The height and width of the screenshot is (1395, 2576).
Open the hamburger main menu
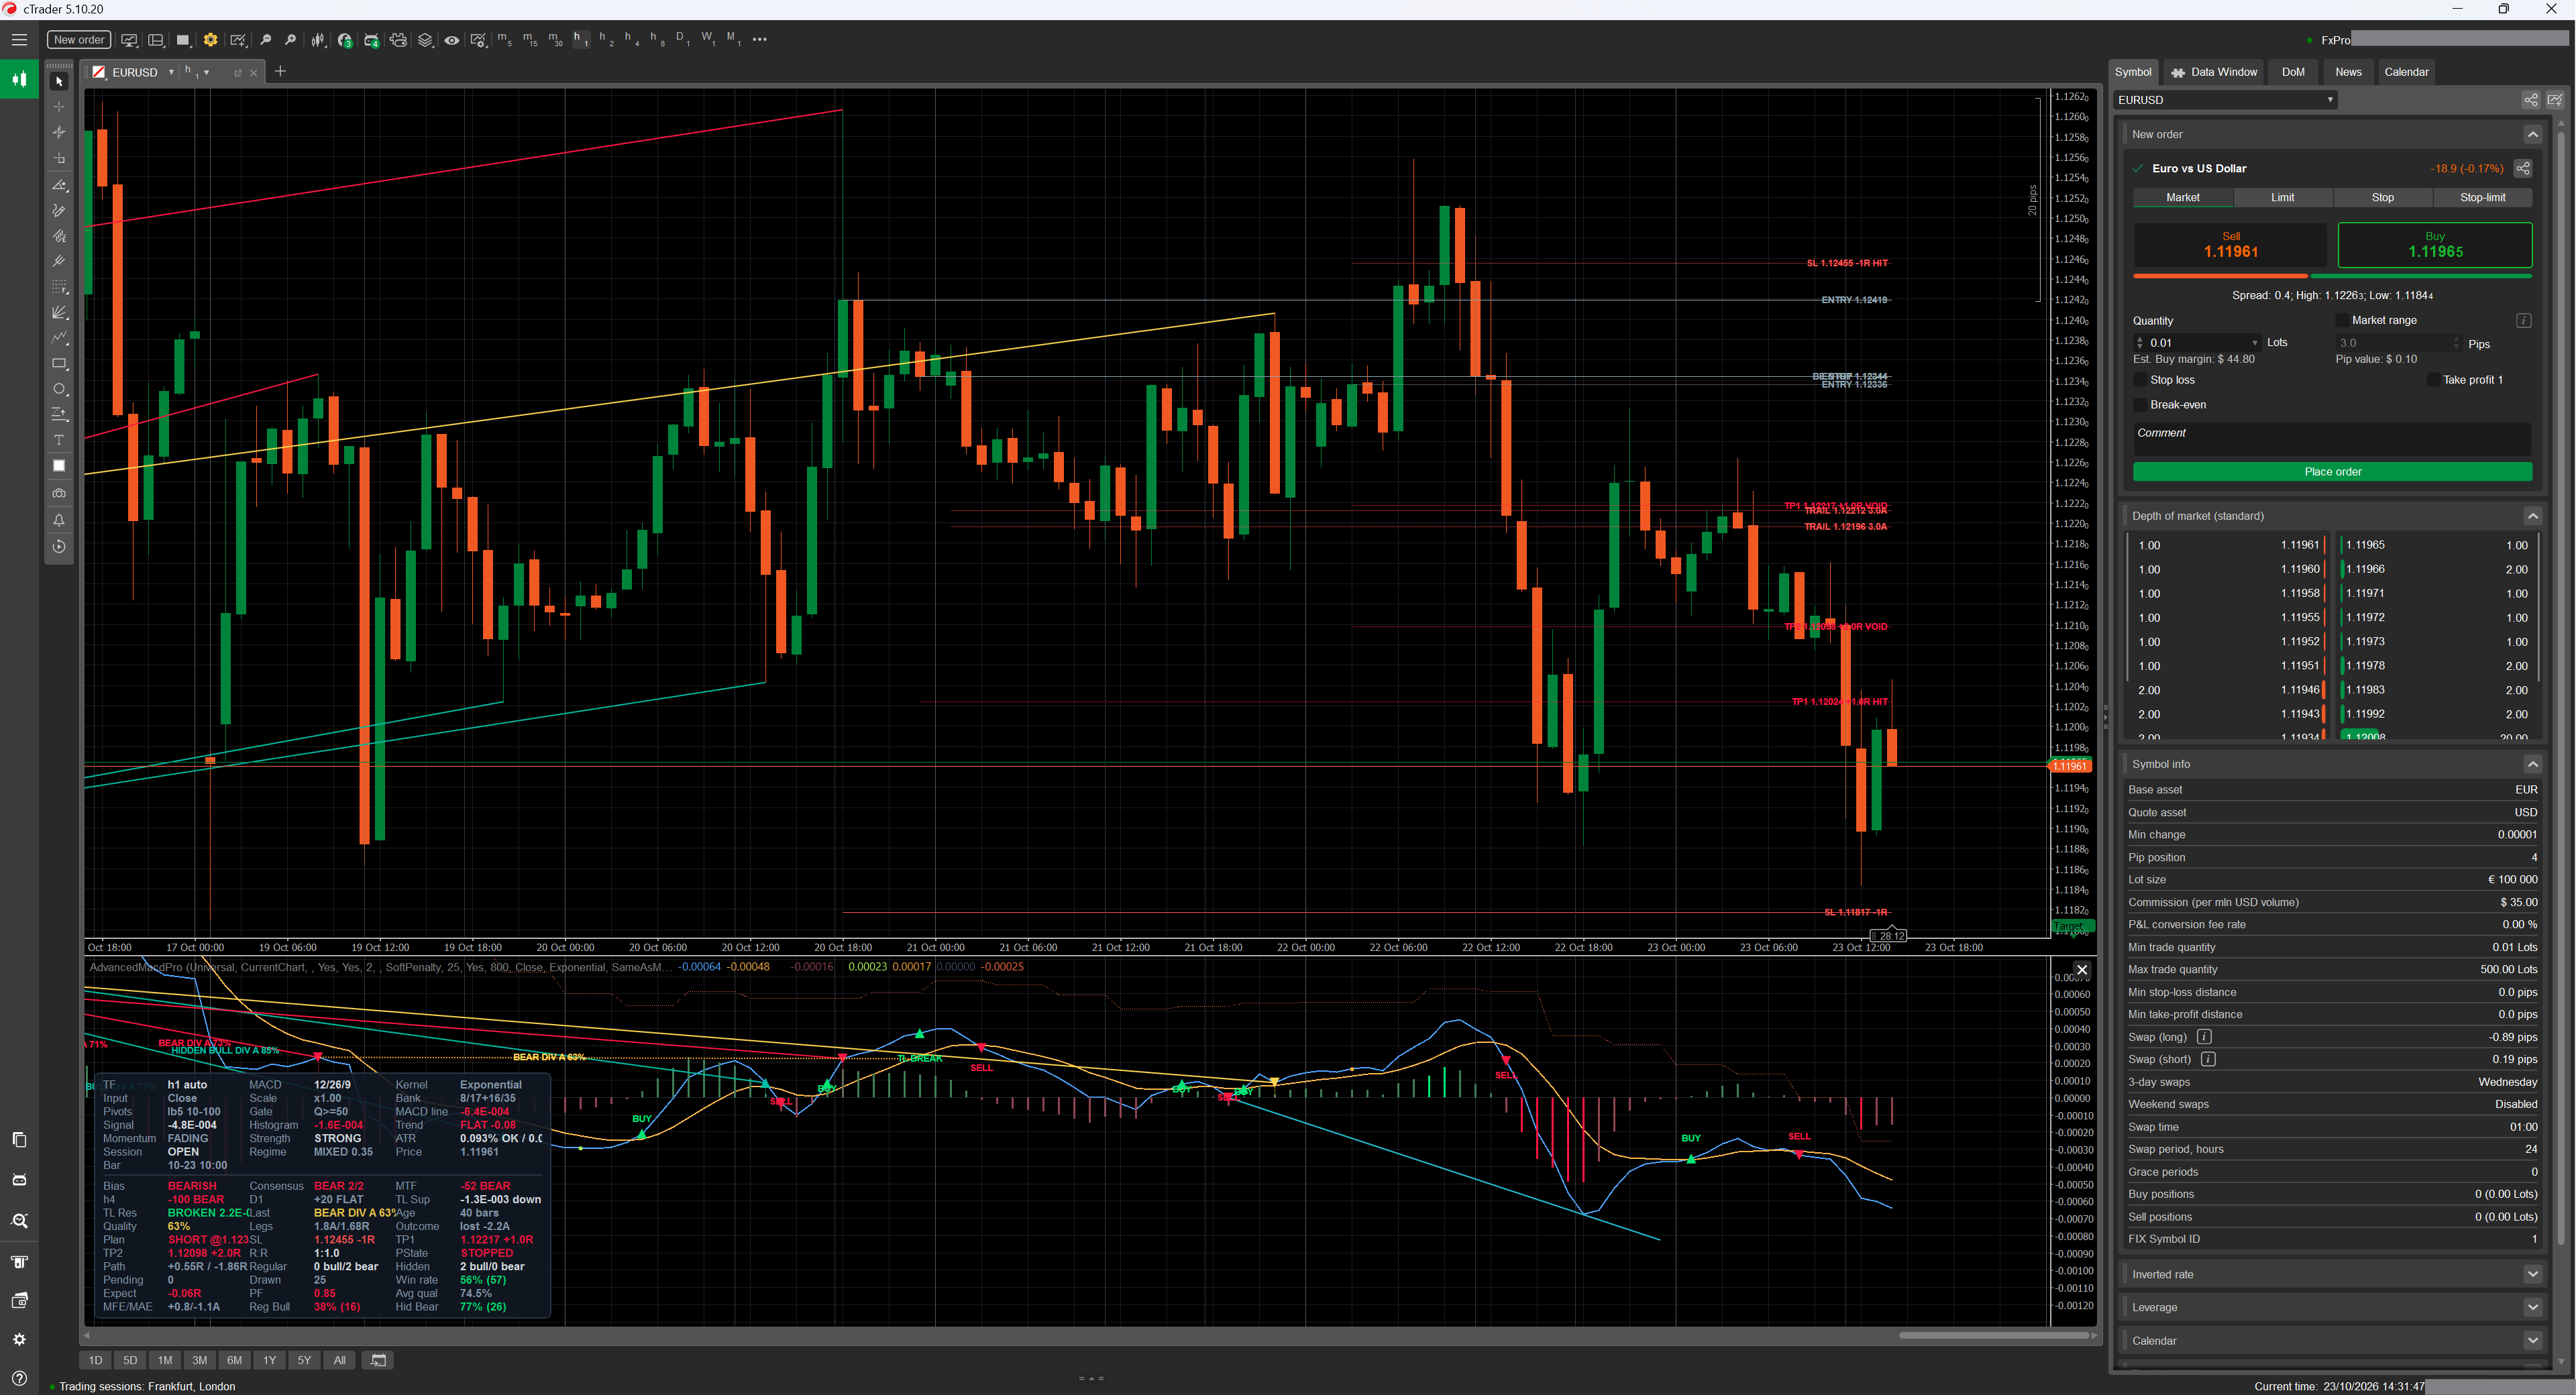click(19, 40)
